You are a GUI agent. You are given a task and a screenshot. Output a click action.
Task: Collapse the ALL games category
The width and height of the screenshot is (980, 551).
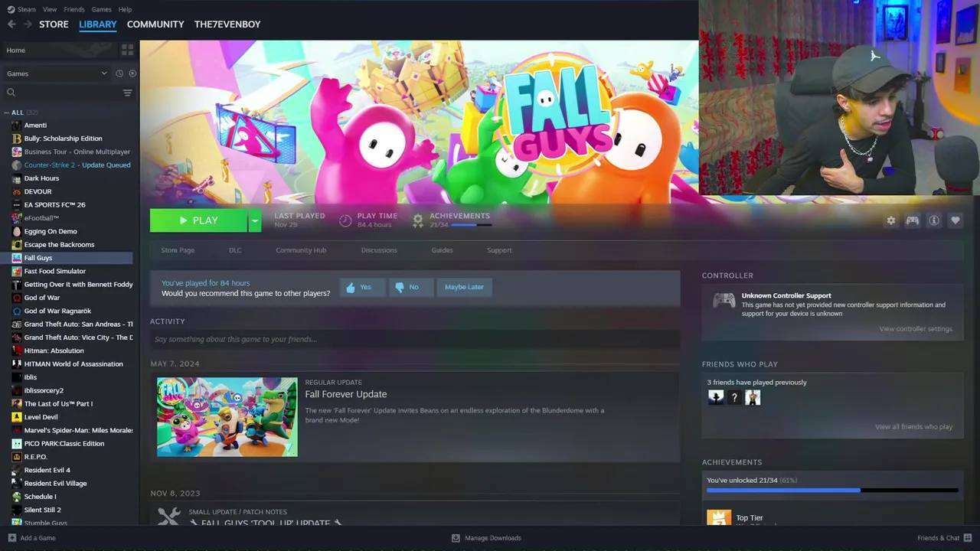coord(6,112)
